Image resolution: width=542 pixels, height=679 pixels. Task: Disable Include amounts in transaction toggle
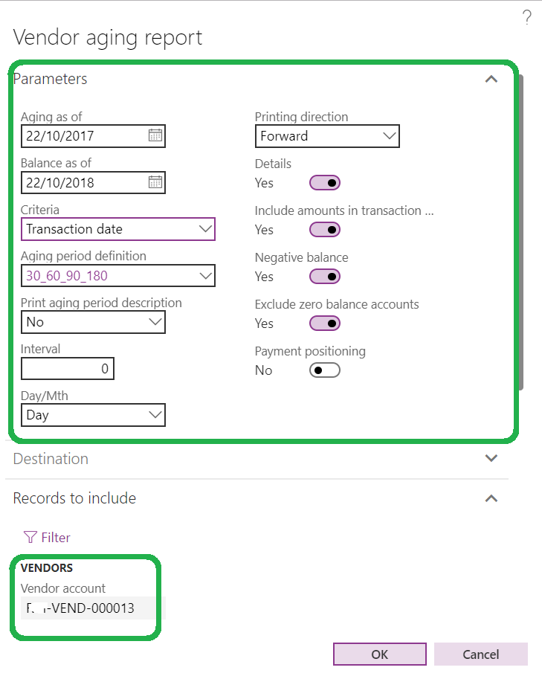click(x=325, y=230)
